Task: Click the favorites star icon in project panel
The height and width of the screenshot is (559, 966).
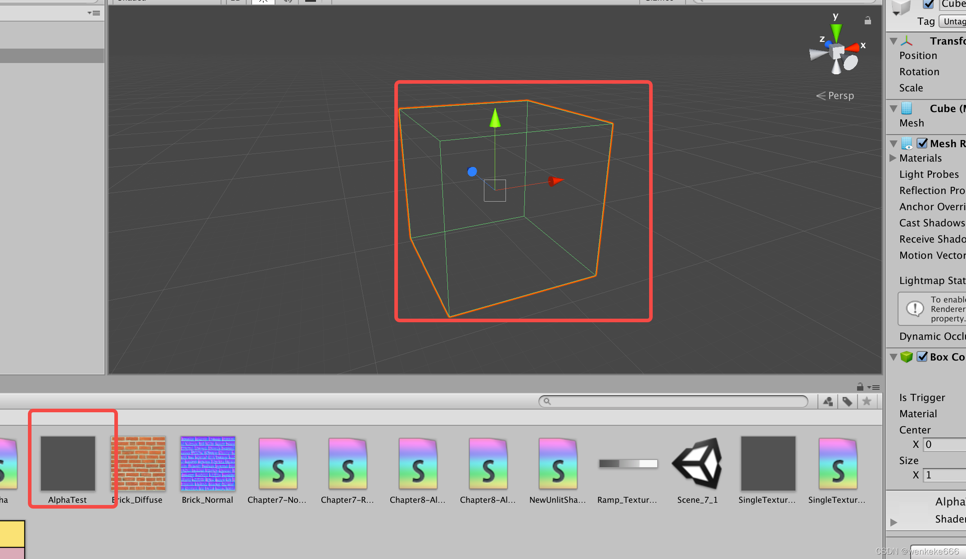Action: point(867,401)
